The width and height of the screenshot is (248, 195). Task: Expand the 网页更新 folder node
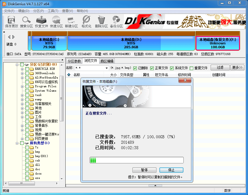(x=22, y=139)
